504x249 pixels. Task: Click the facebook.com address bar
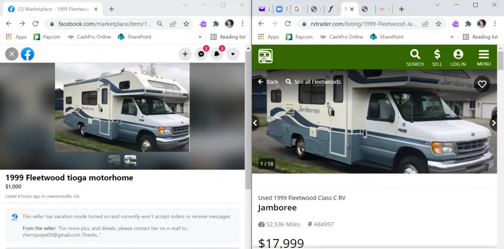pyautogui.click(x=105, y=23)
